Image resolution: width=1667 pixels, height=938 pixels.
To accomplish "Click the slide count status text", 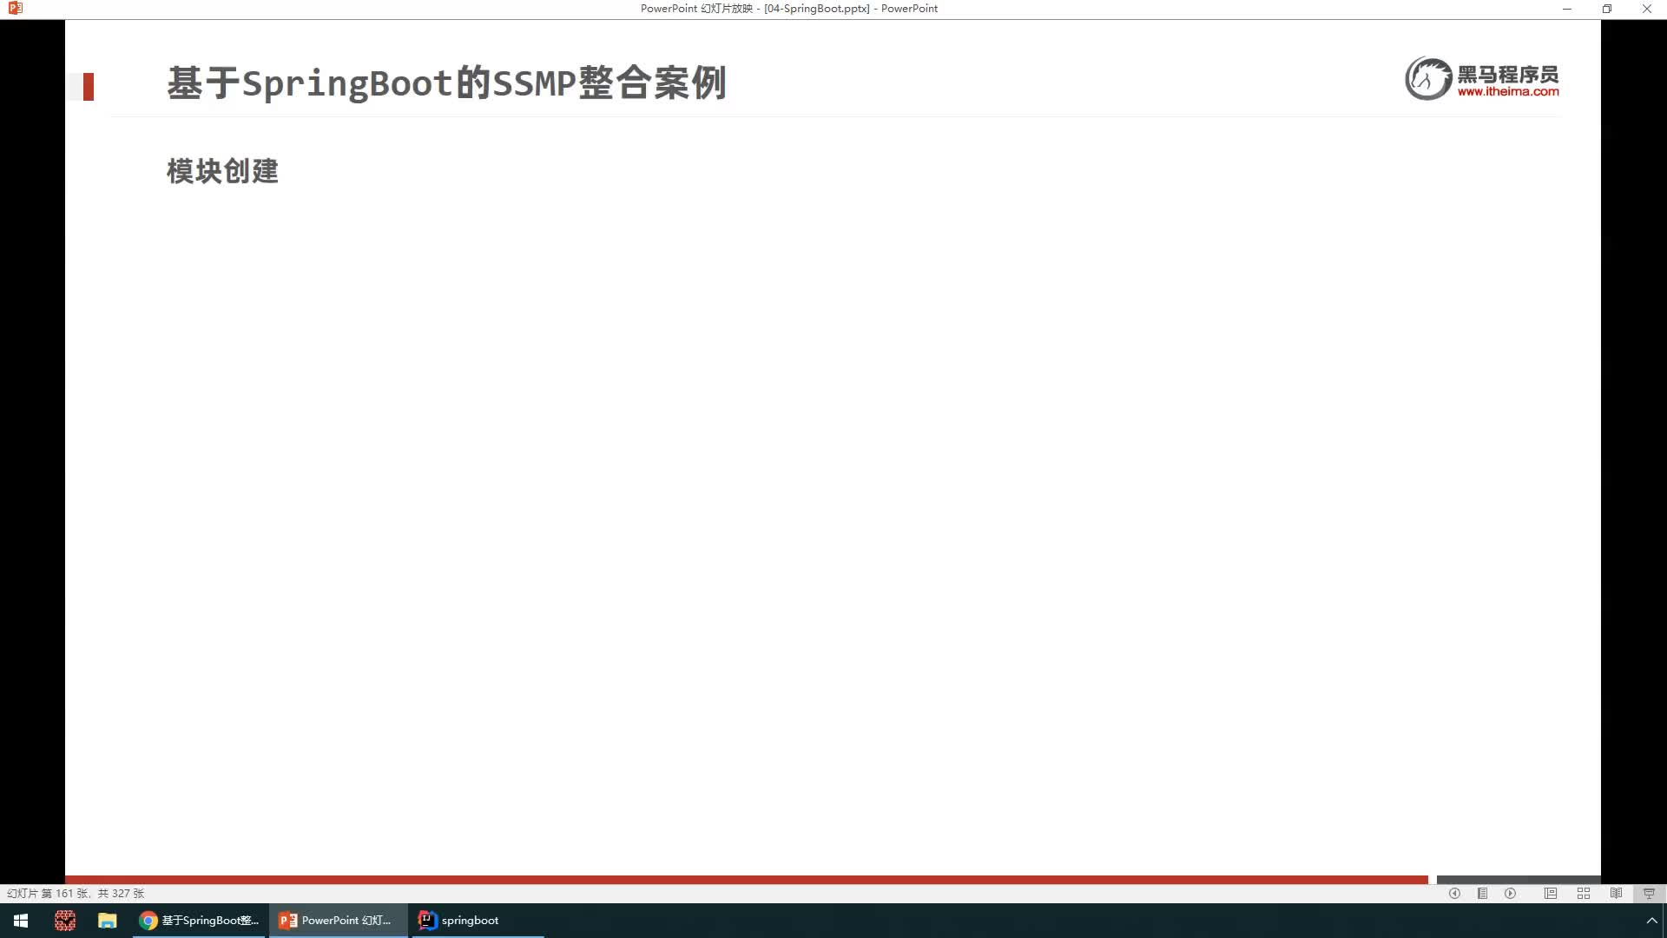I will (x=76, y=893).
